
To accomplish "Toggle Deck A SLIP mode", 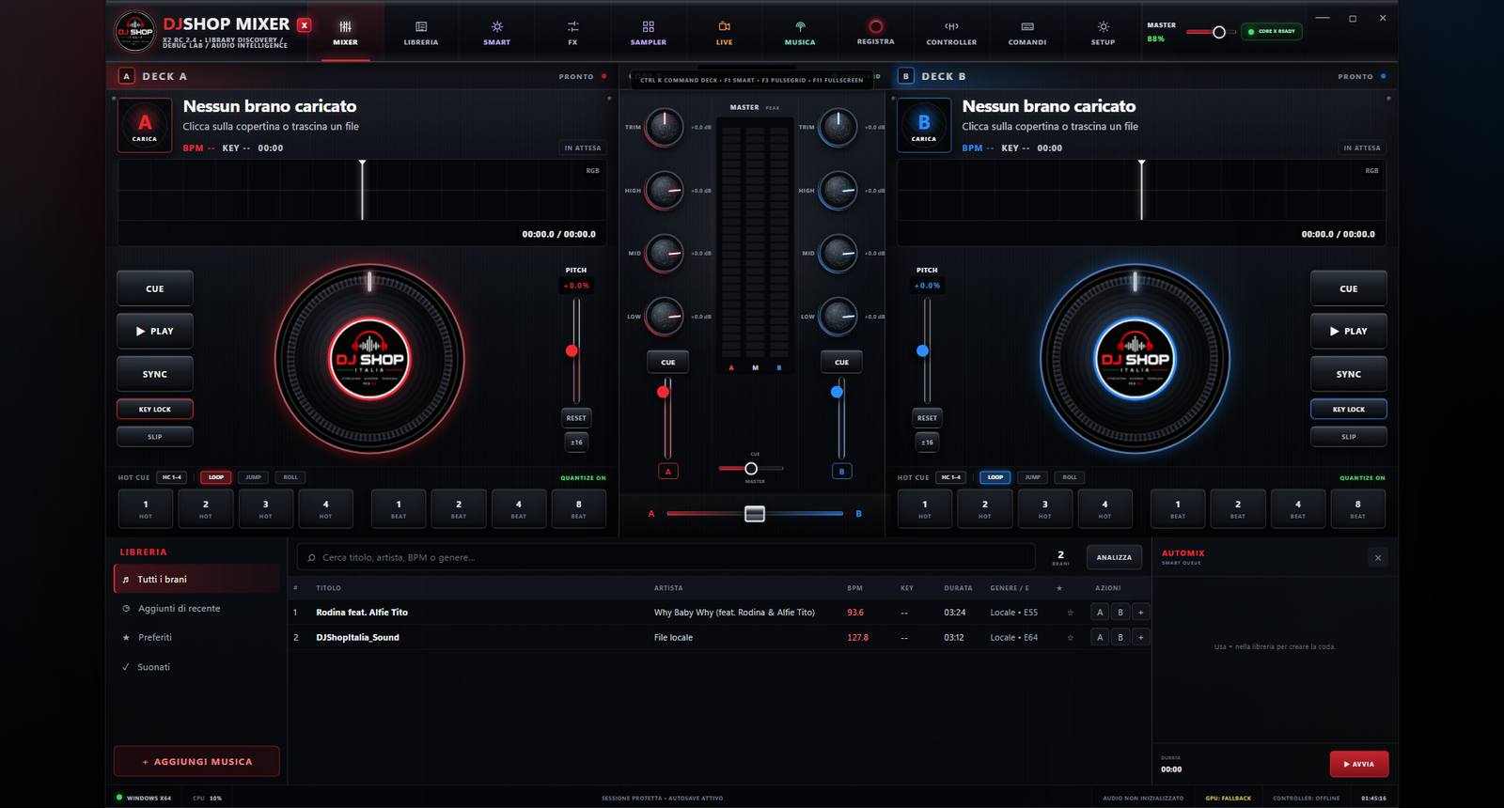I will pos(155,436).
